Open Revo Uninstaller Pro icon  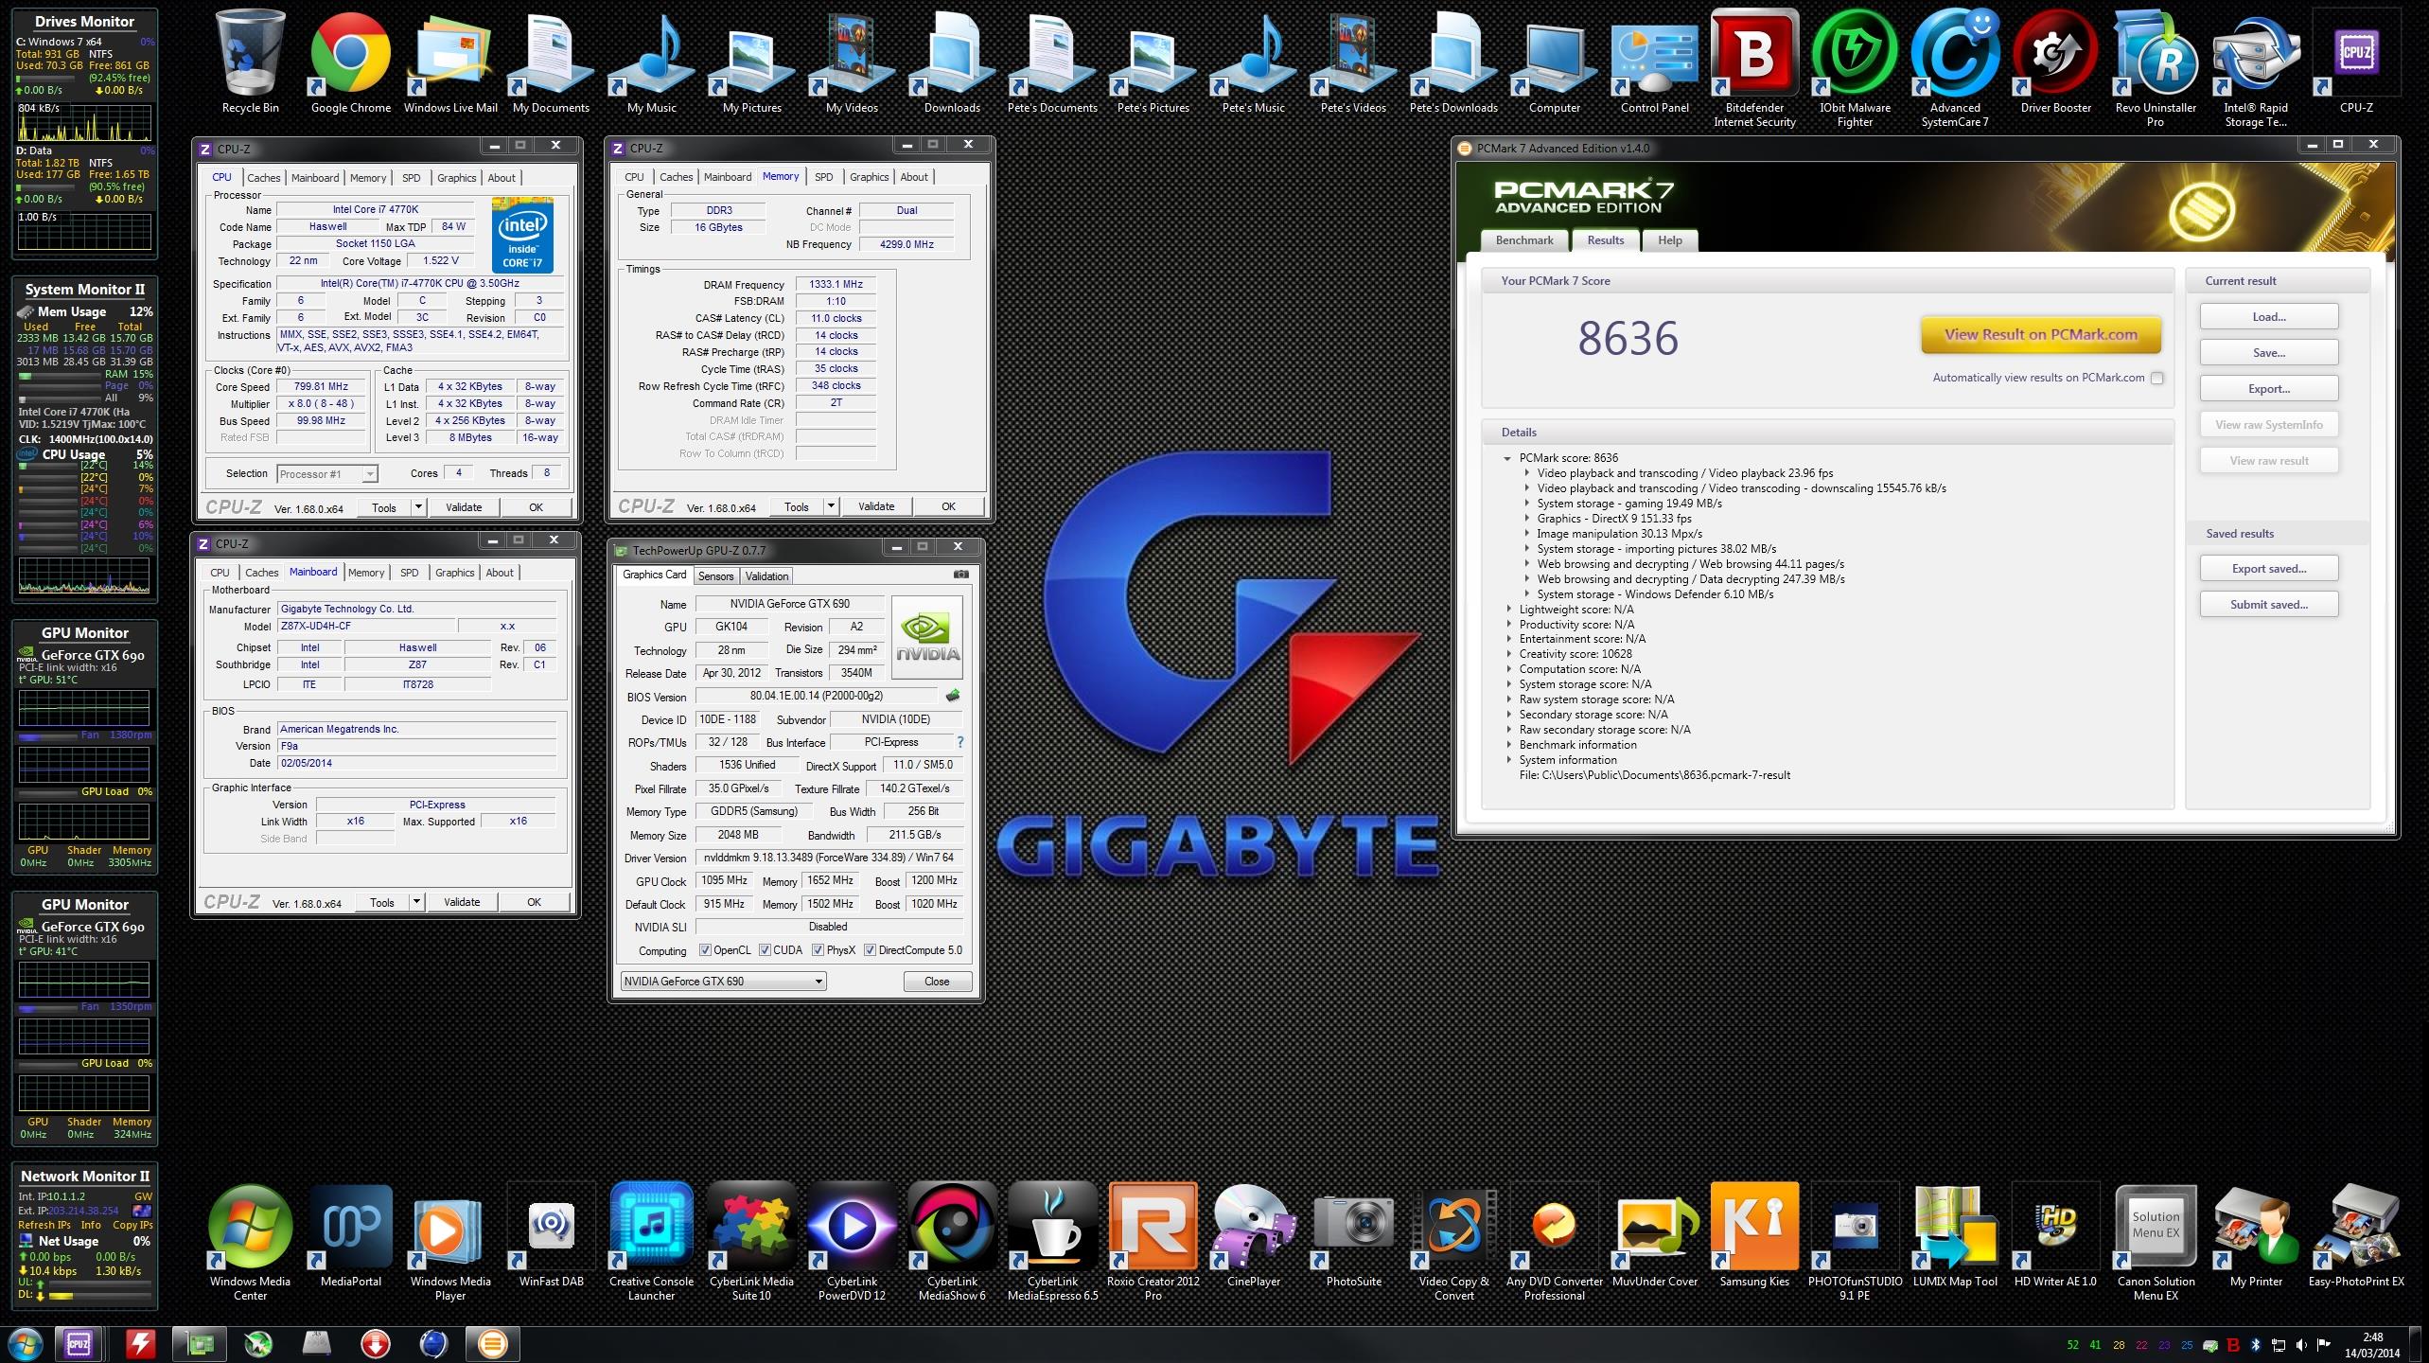pos(2156,66)
